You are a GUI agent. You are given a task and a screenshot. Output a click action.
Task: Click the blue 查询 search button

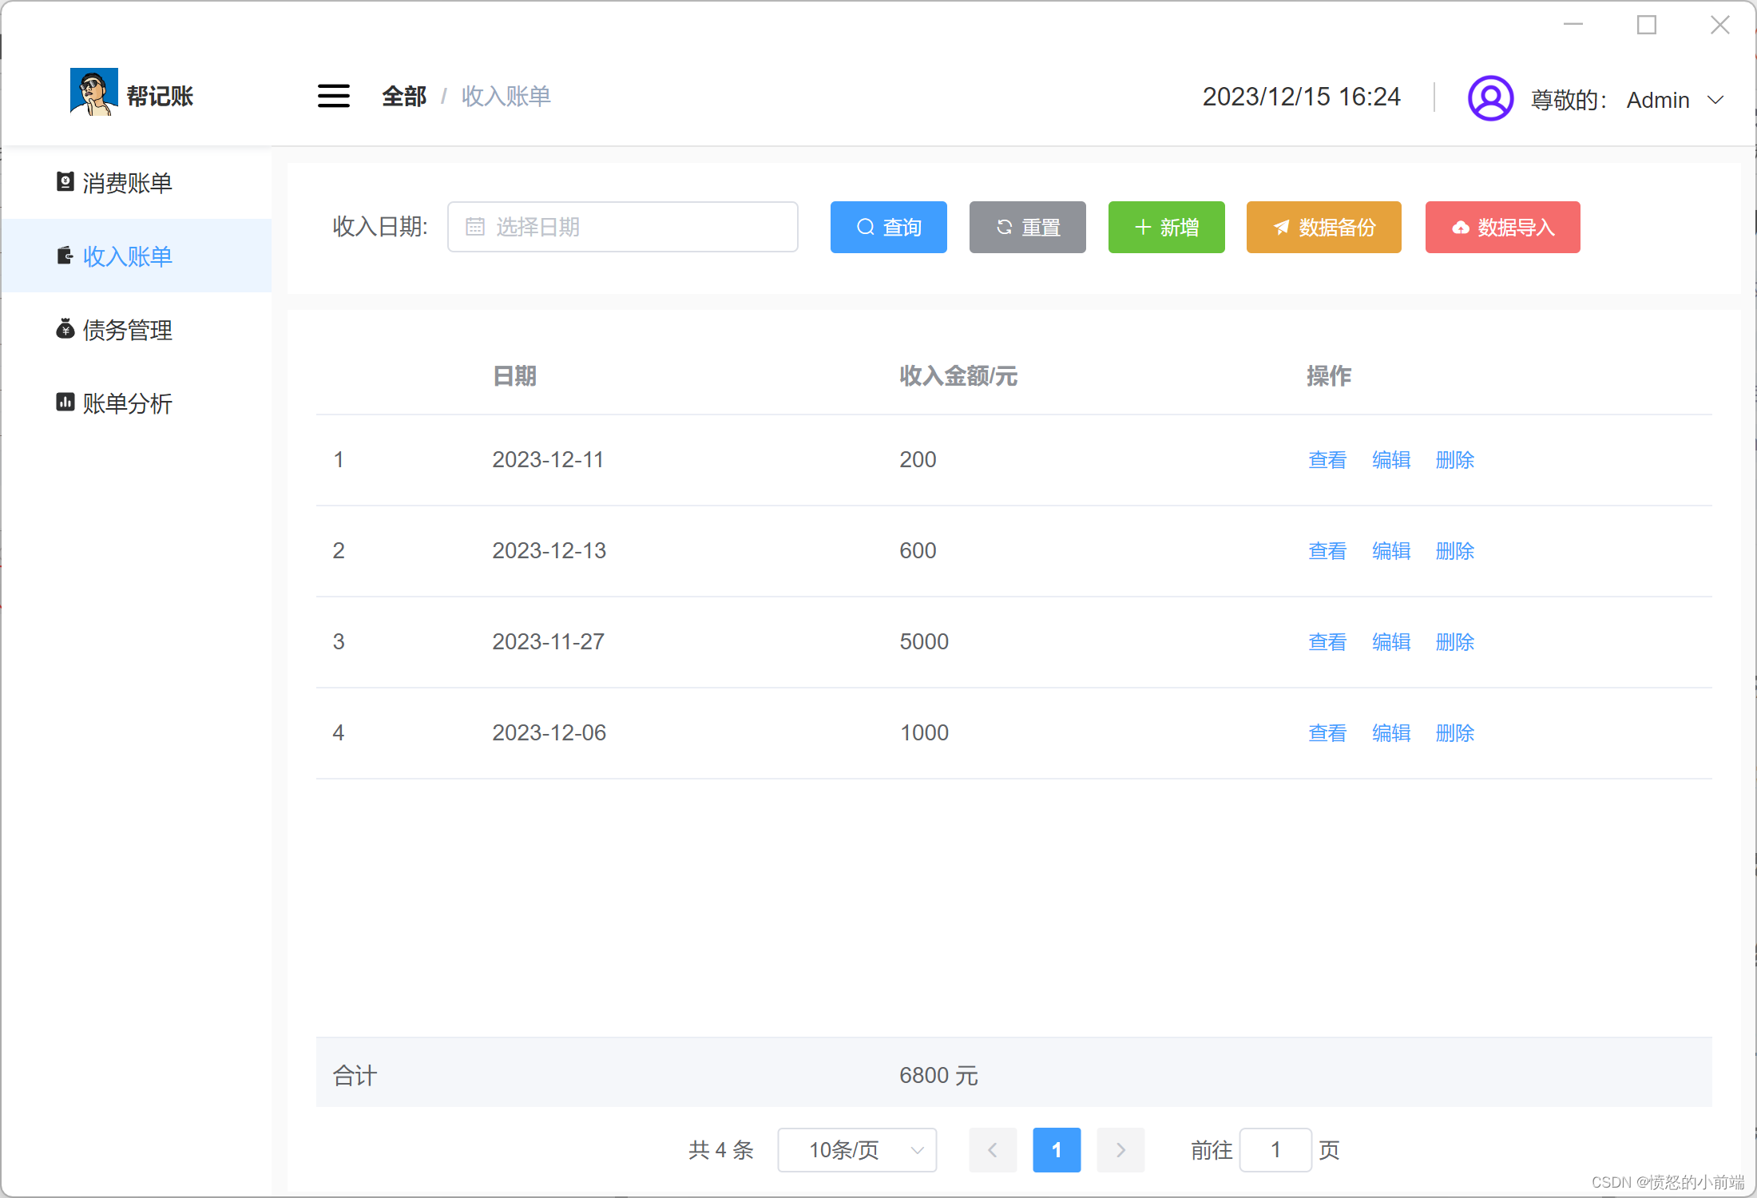pyautogui.click(x=889, y=227)
